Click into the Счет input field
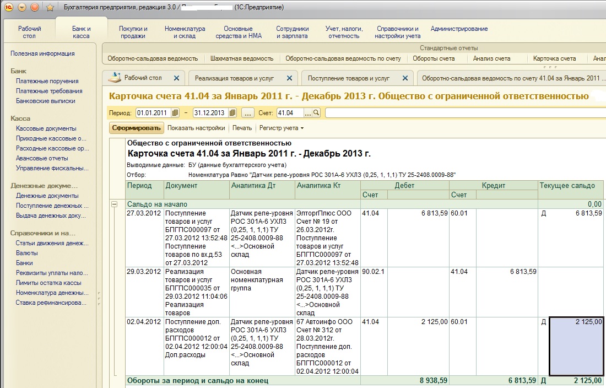Image resolution: width=606 pixels, height=388 pixels. pyautogui.click(x=290, y=113)
